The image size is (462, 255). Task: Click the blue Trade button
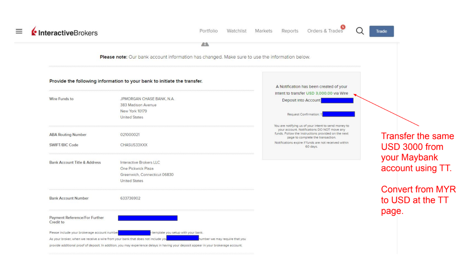(382, 31)
